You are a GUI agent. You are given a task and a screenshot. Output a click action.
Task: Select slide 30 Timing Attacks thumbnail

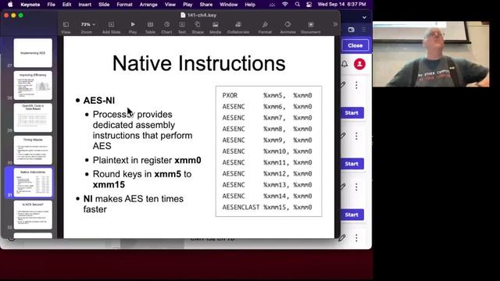tap(33, 150)
